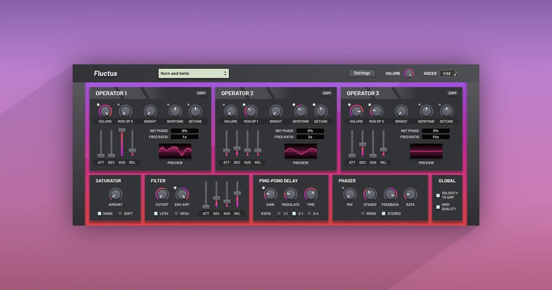Click Operator 1 SUS envelope slider
The height and width of the screenshot is (290, 552).
pos(122,143)
